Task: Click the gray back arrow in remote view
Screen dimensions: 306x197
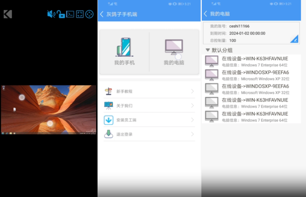Action: point(8,14)
